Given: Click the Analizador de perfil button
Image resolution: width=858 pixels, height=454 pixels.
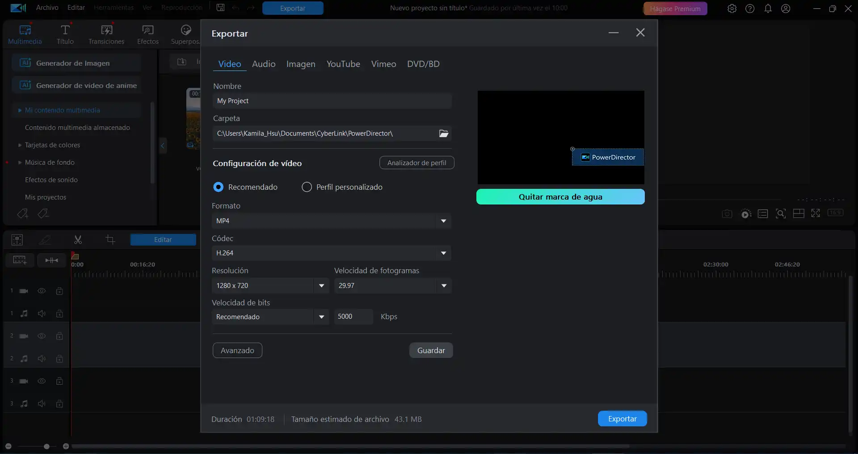Looking at the screenshot, I should [x=416, y=163].
